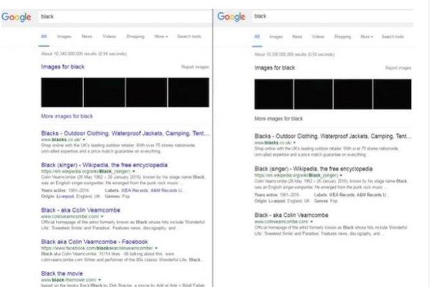Expand arrow beside blackthemovie.com URL
Image resolution: width=430 pixels, height=287 pixels.
click(x=100, y=280)
